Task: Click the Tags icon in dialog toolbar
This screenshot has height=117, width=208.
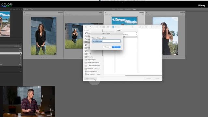Action: coord(146,27)
